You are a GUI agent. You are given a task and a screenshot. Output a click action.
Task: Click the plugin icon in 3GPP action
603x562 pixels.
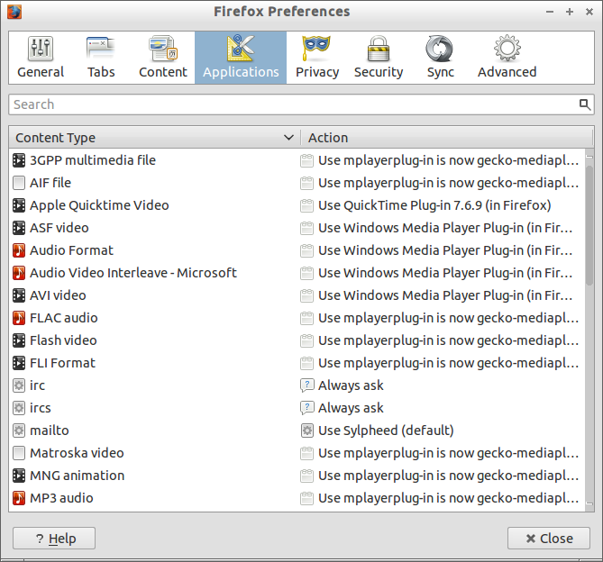point(306,160)
